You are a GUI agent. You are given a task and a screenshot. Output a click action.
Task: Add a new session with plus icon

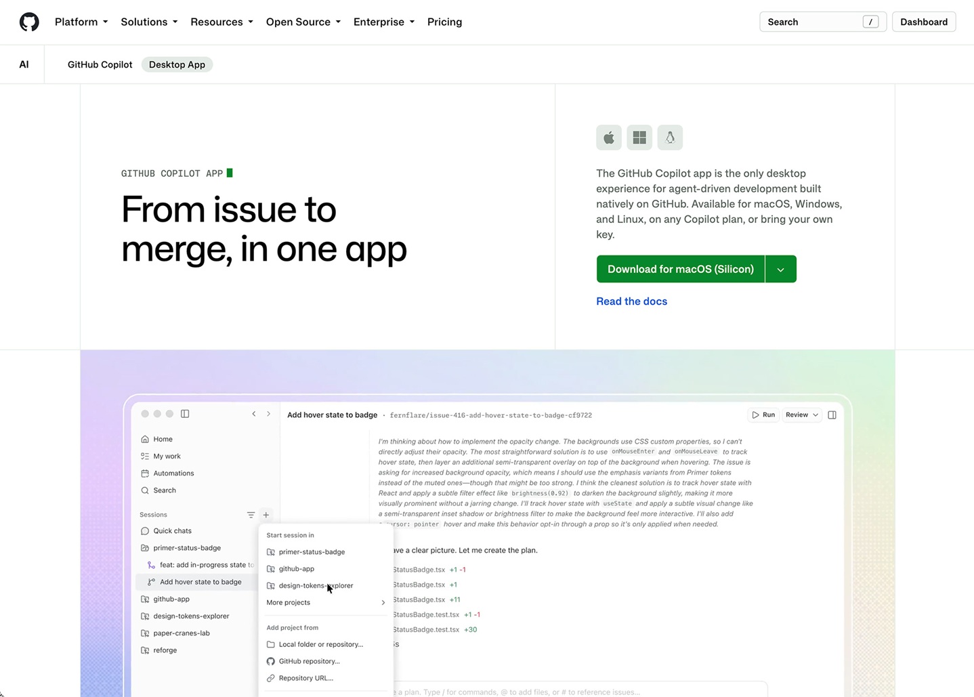[266, 515]
